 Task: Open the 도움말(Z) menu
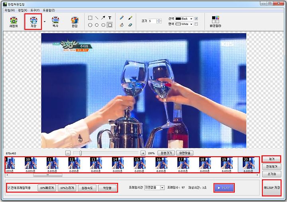(x=49, y=10)
